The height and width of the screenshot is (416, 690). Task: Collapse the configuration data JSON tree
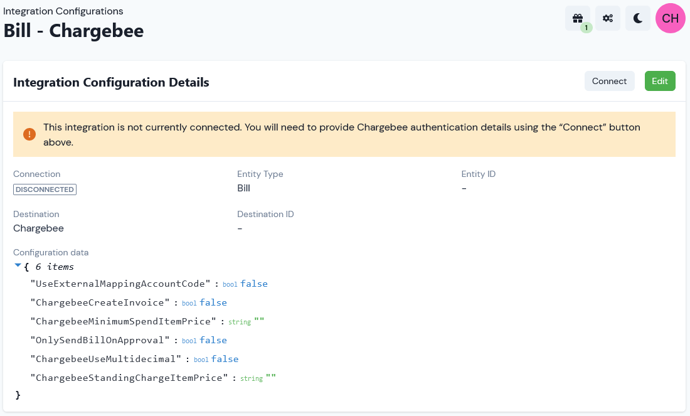click(18, 265)
